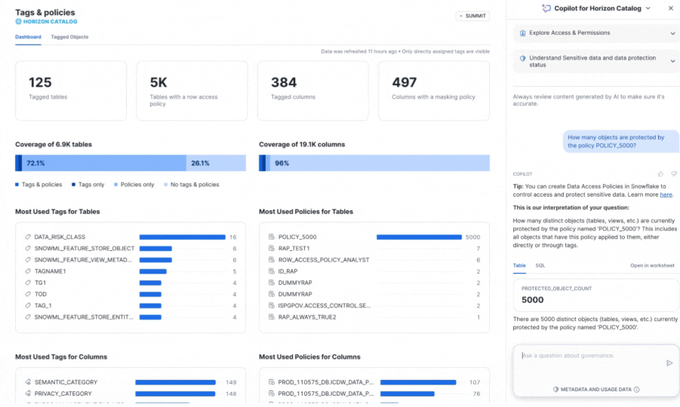Click tag icon next to SNOWML_FEATURE_STORE_OBJECT
The image size is (680, 407).
pos(28,248)
